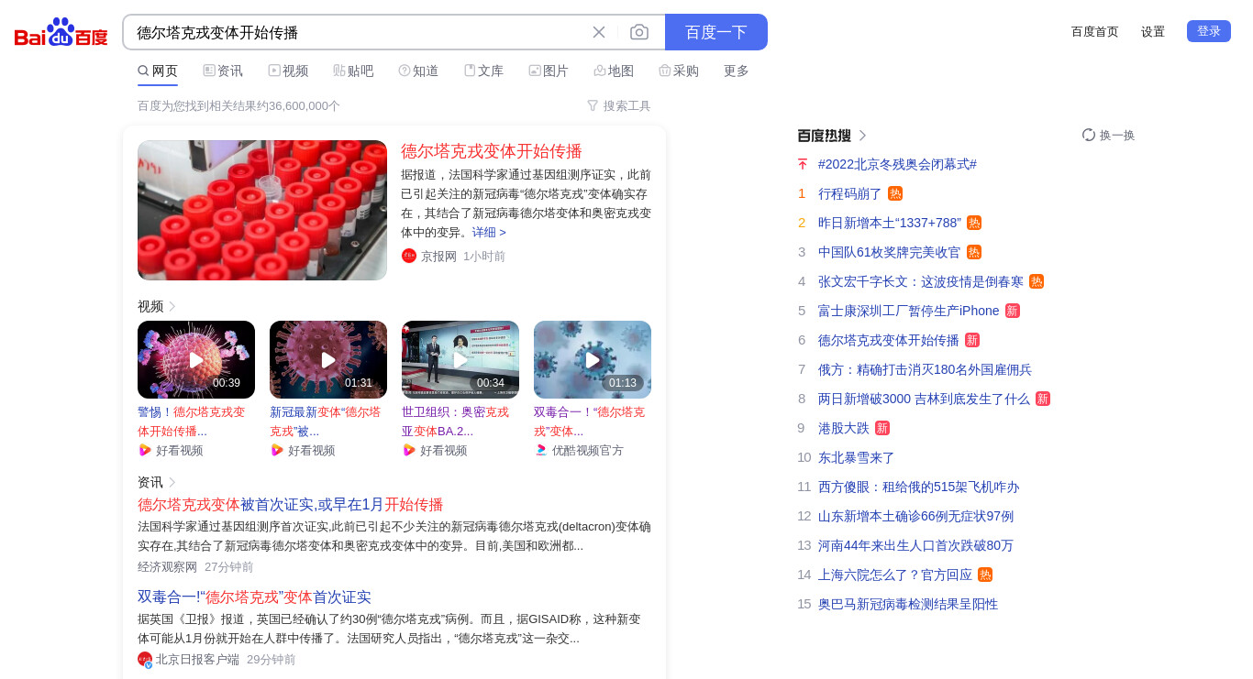
Task: Play the 00:34 video thumbnail
Action: [x=460, y=359]
